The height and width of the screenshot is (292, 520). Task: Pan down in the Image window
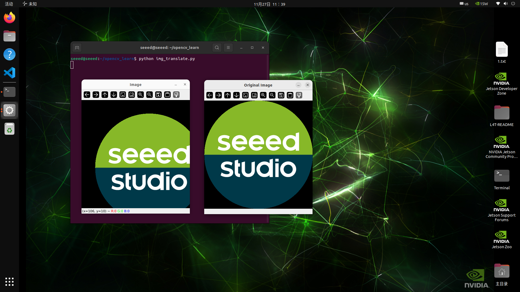tap(114, 95)
